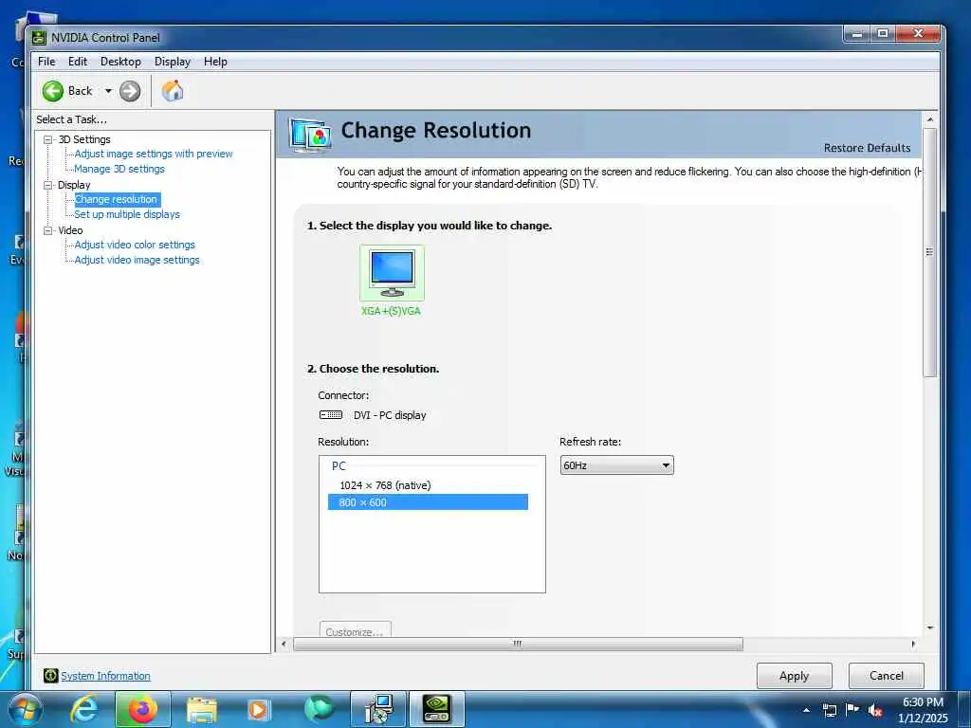Open Set up multiple displays

pyautogui.click(x=127, y=214)
